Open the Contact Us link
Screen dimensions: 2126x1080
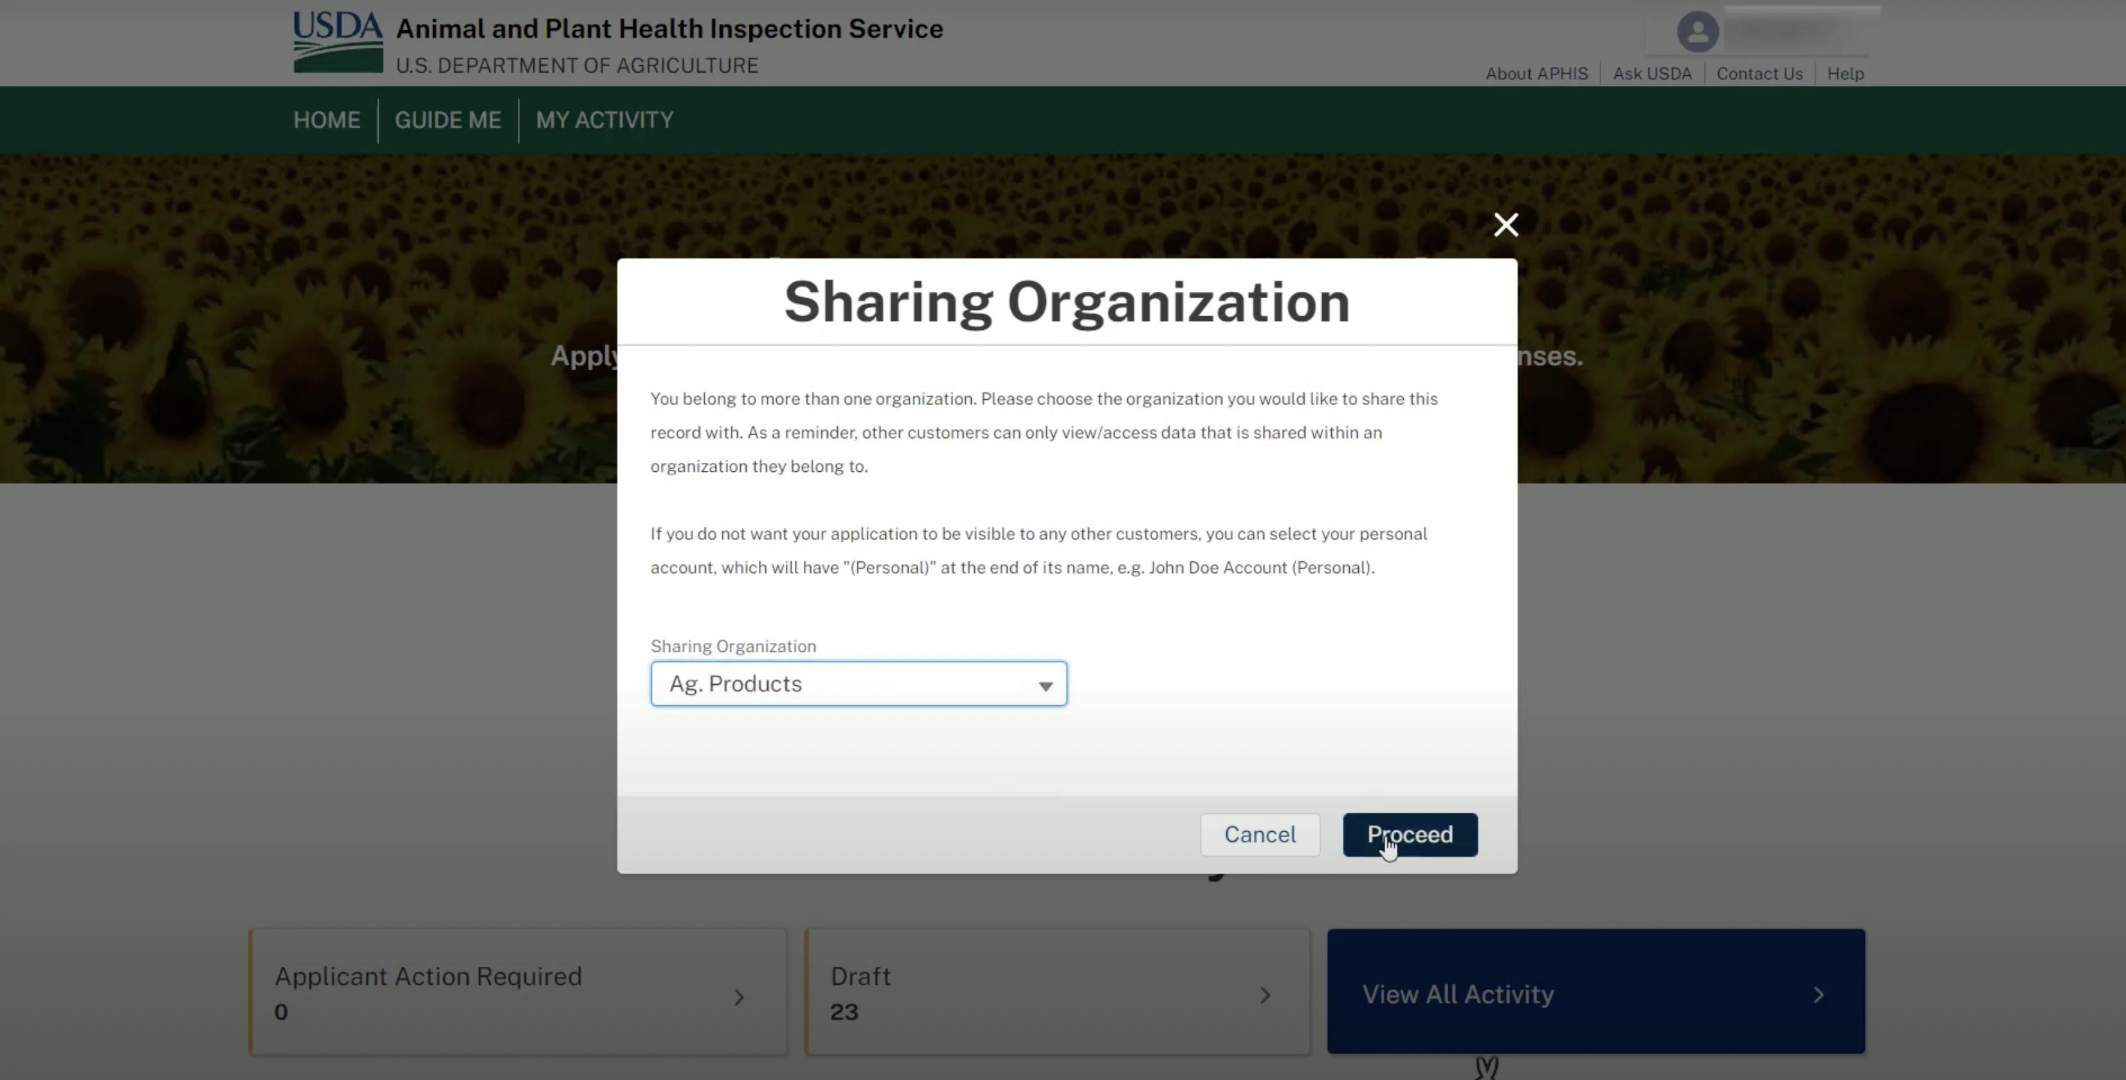click(x=1759, y=75)
